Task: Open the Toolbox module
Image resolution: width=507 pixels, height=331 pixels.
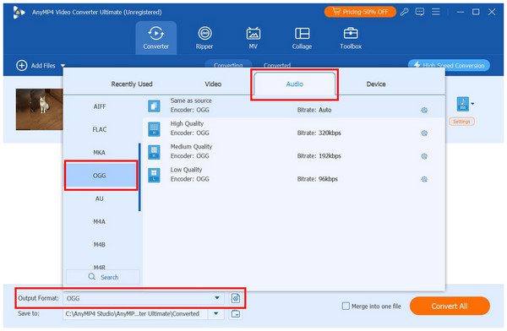Action: tap(351, 38)
